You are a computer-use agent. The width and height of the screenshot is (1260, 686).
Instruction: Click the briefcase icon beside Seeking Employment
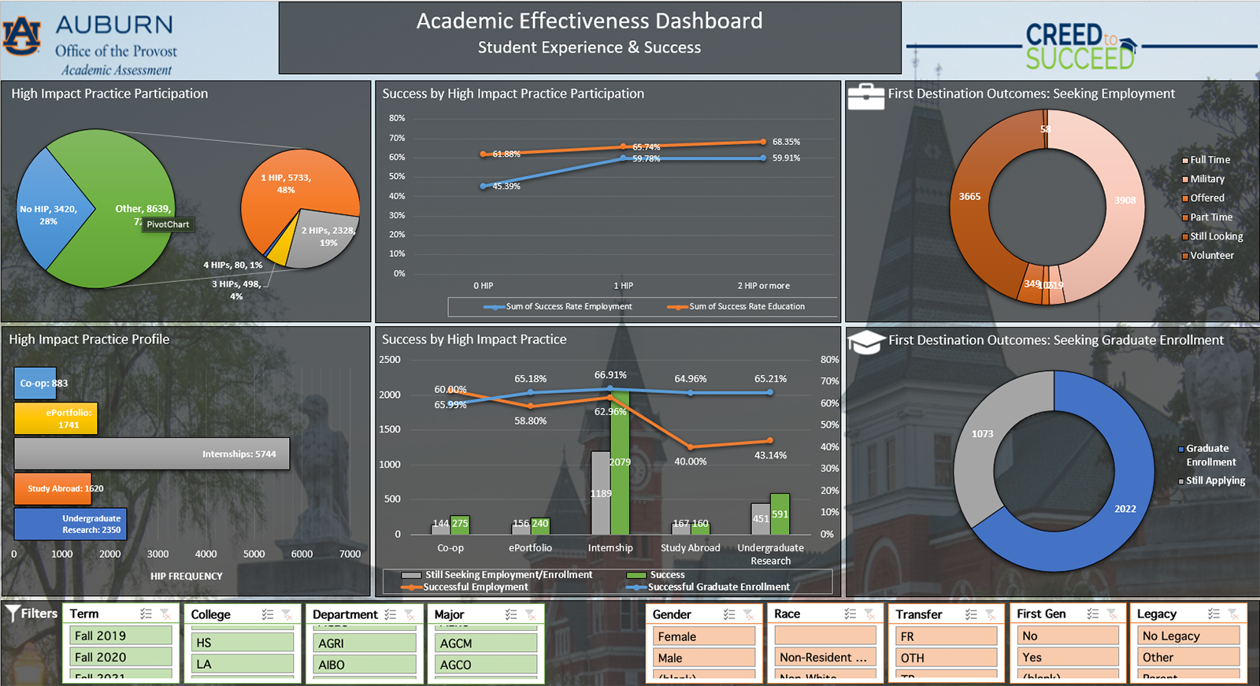click(865, 96)
